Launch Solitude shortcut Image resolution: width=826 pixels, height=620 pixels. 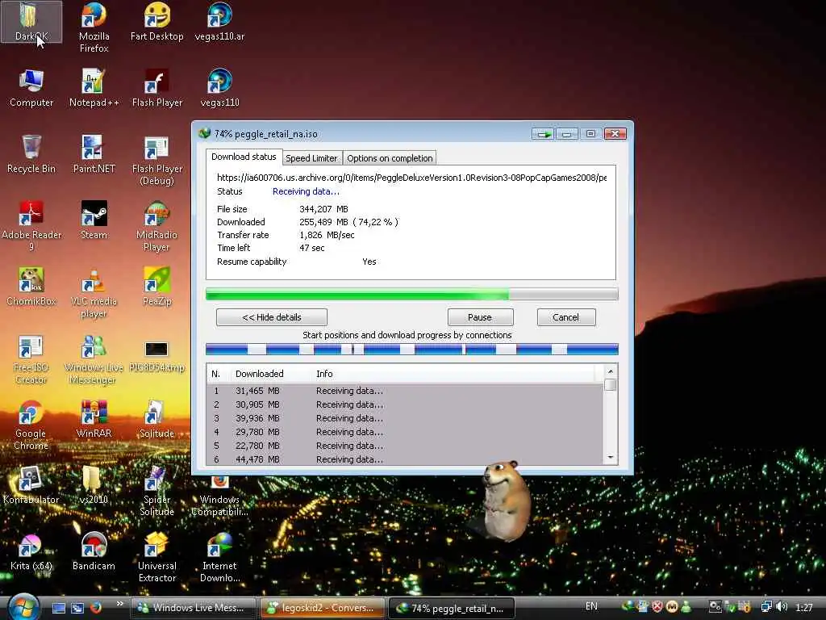click(157, 419)
